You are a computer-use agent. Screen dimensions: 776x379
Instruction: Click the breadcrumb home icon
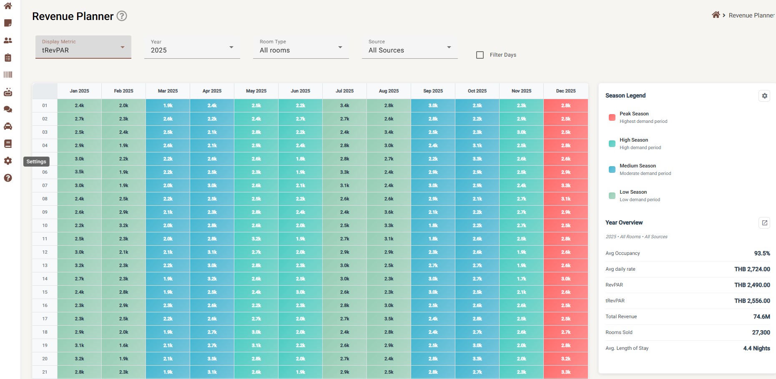point(716,15)
